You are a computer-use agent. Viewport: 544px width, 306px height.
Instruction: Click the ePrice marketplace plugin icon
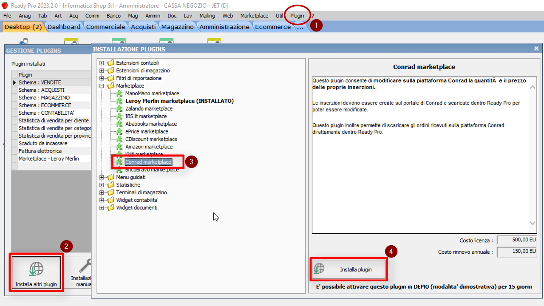tap(120, 132)
